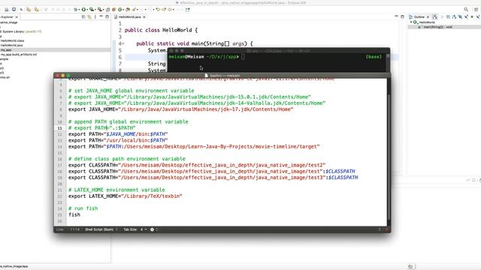
Task: Click the green Run button in Eclipse toolbar
Action: [x=83, y=10]
